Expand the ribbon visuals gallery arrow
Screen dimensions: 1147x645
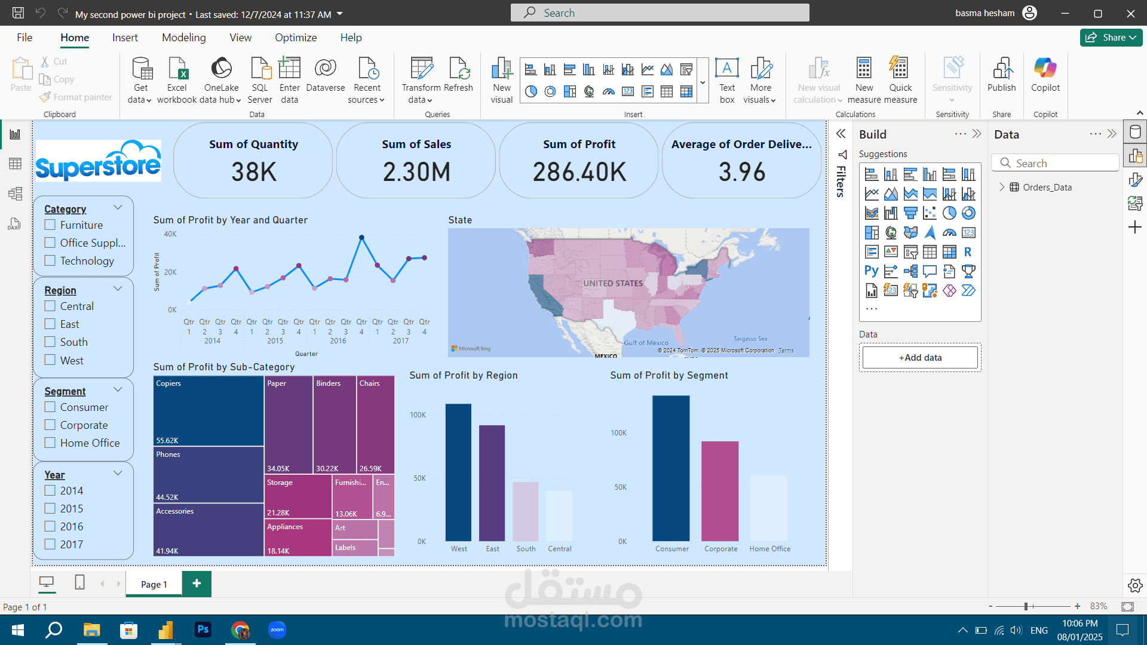tap(703, 82)
